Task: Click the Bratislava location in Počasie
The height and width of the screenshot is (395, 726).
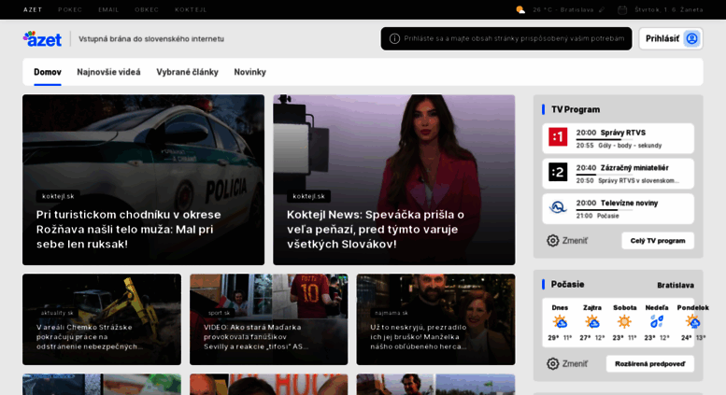Action: pyautogui.click(x=676, y=285)
